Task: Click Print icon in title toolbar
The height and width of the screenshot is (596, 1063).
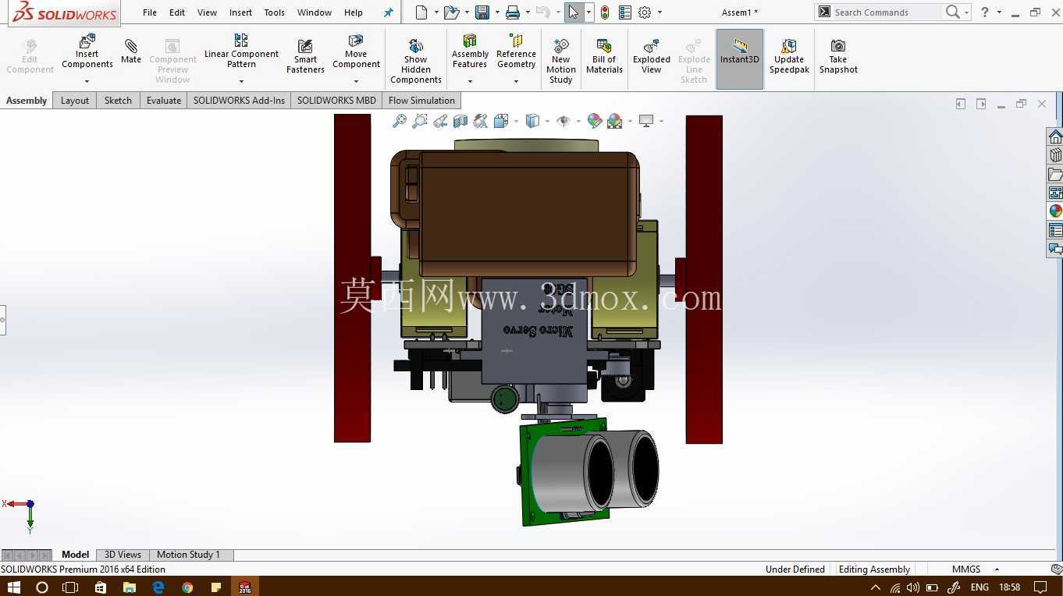Action: [x=513, y=12]
